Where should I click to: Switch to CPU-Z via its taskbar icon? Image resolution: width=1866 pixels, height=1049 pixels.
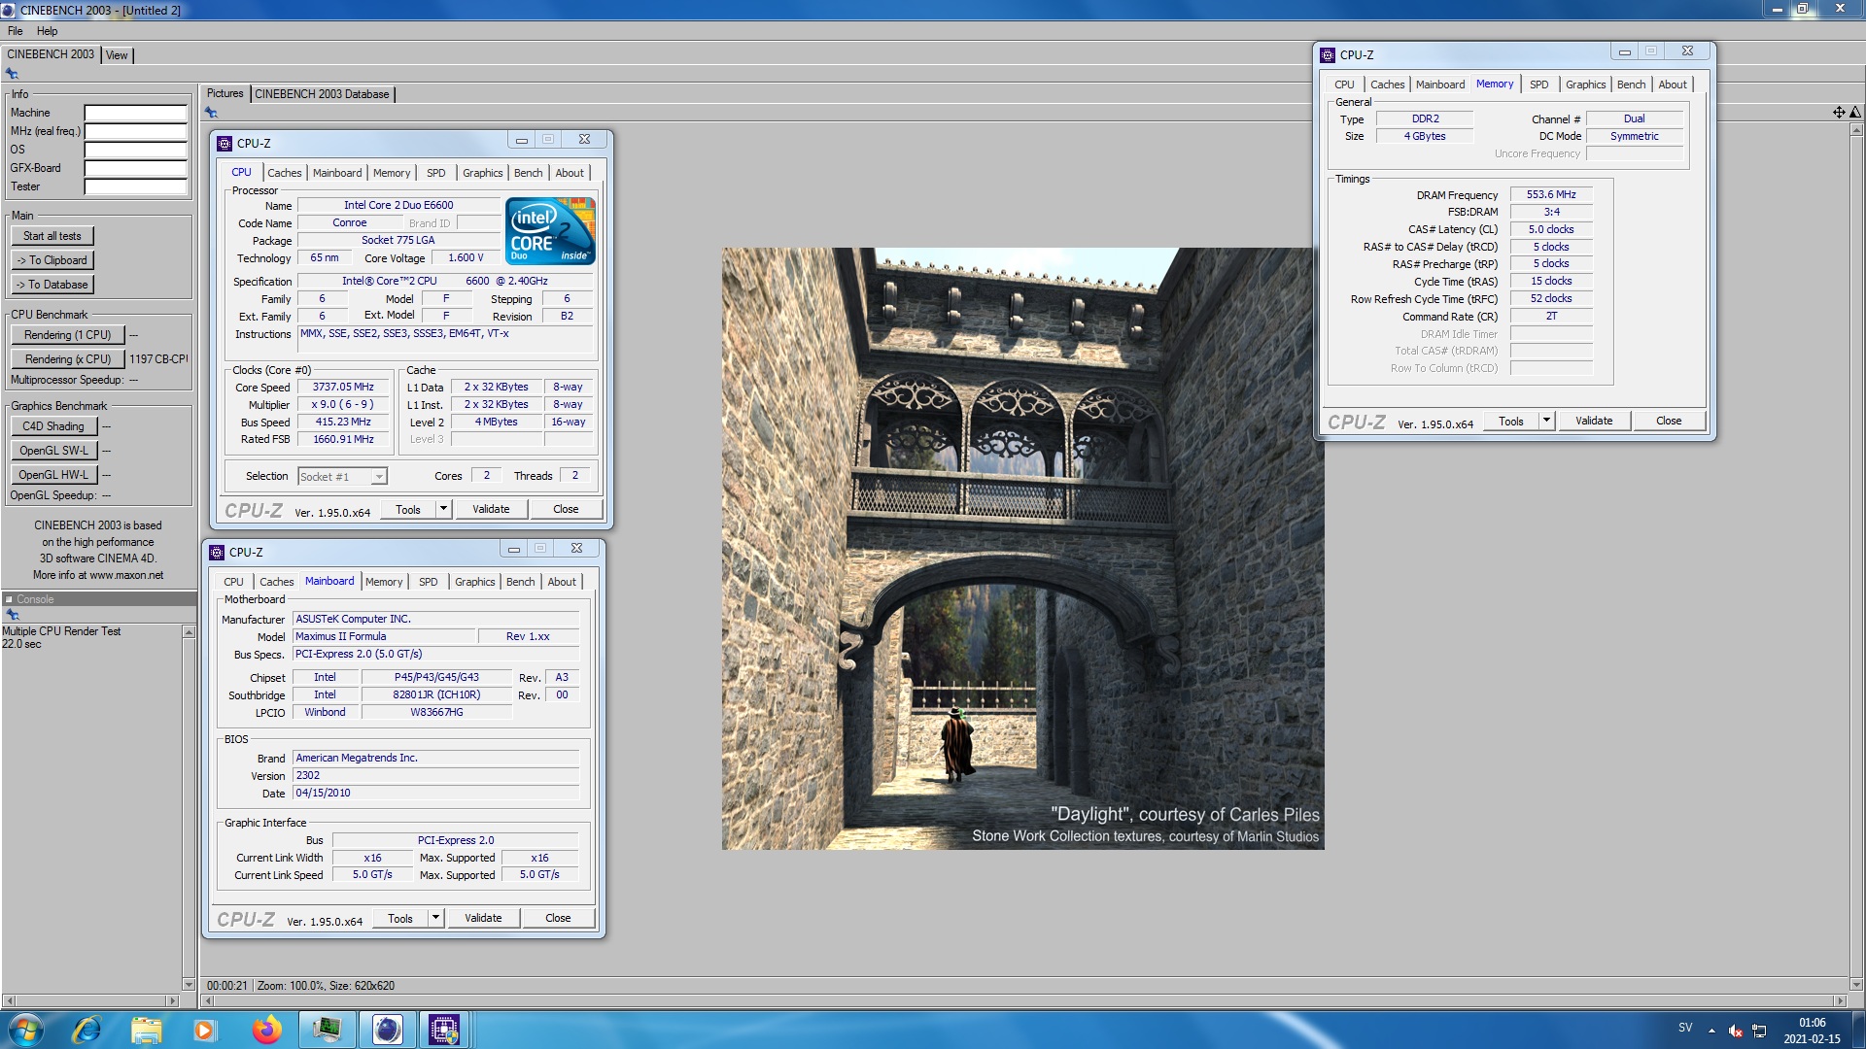coord(444,1030)
